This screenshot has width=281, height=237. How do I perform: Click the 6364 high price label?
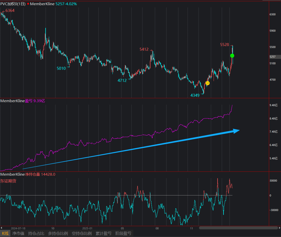click(x=10, y=11)
